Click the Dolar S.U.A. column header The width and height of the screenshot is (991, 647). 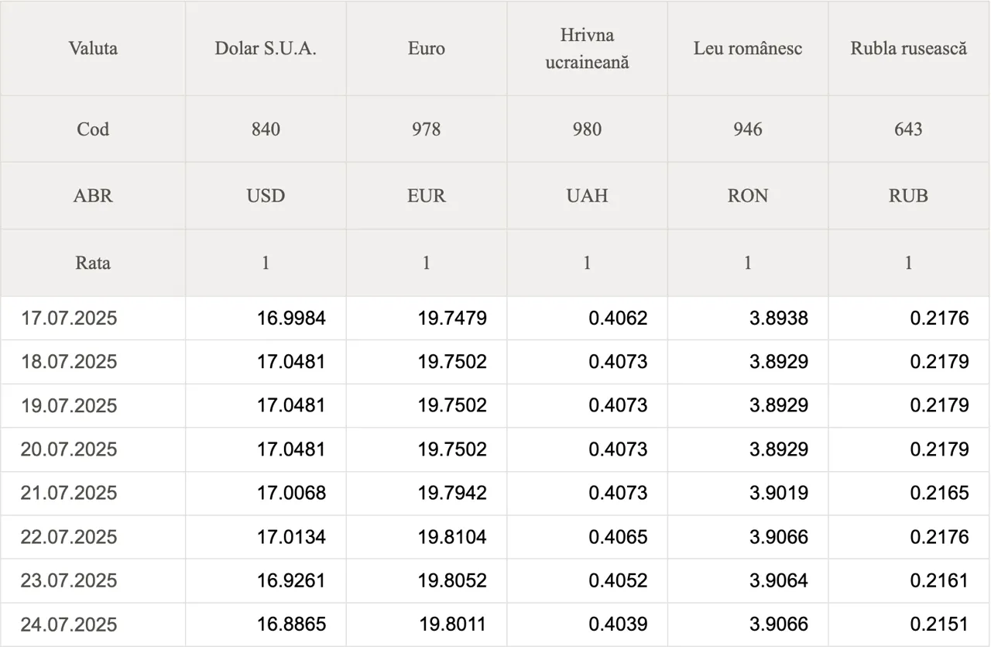click(266, 48)
